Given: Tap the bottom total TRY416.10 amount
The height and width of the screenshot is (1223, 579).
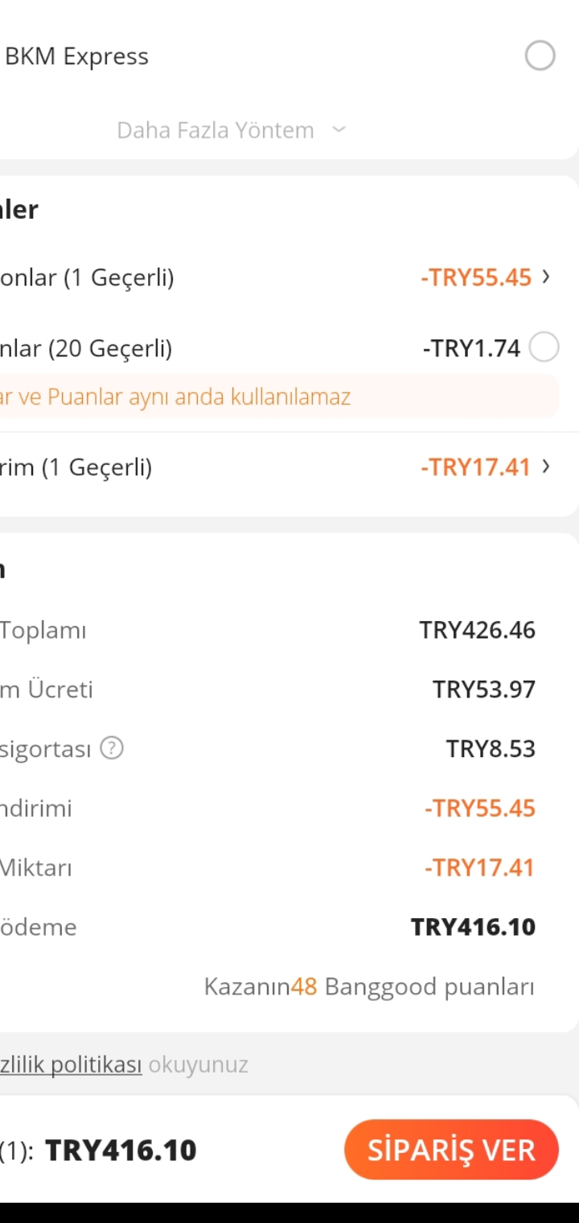Looking at the screenshot, I should pos(121,1151).
